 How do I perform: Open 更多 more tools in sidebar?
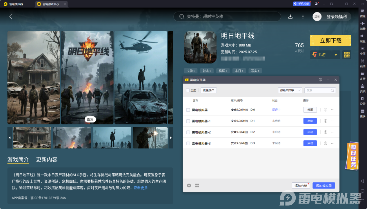point(363,113)
